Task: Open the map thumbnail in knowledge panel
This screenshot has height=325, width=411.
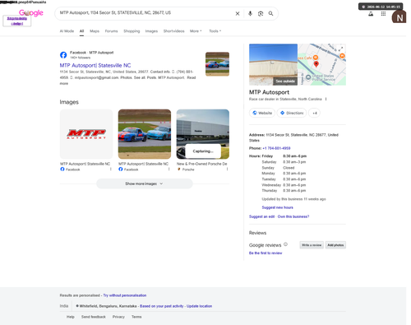Action: [x=322, y=64]
